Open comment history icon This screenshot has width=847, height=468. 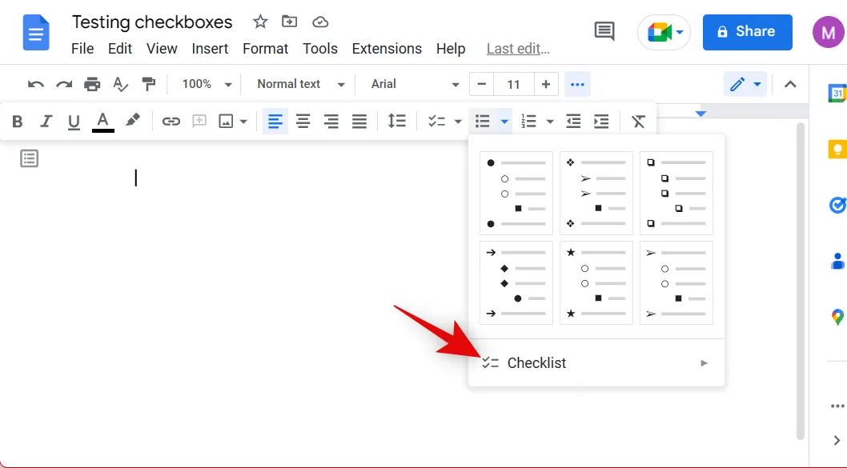604,31
